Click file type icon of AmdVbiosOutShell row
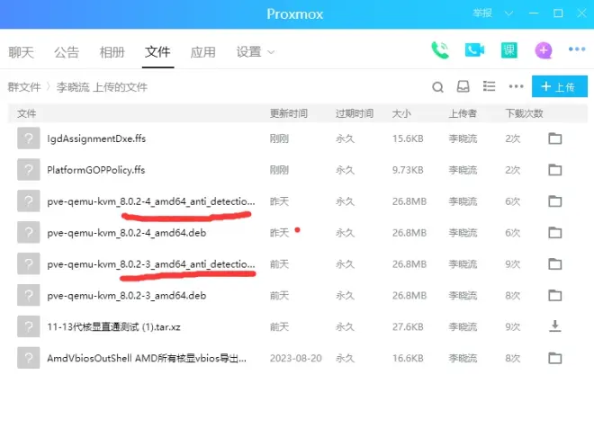Screen dimensions: 594x437 click(x=29, y=358)
